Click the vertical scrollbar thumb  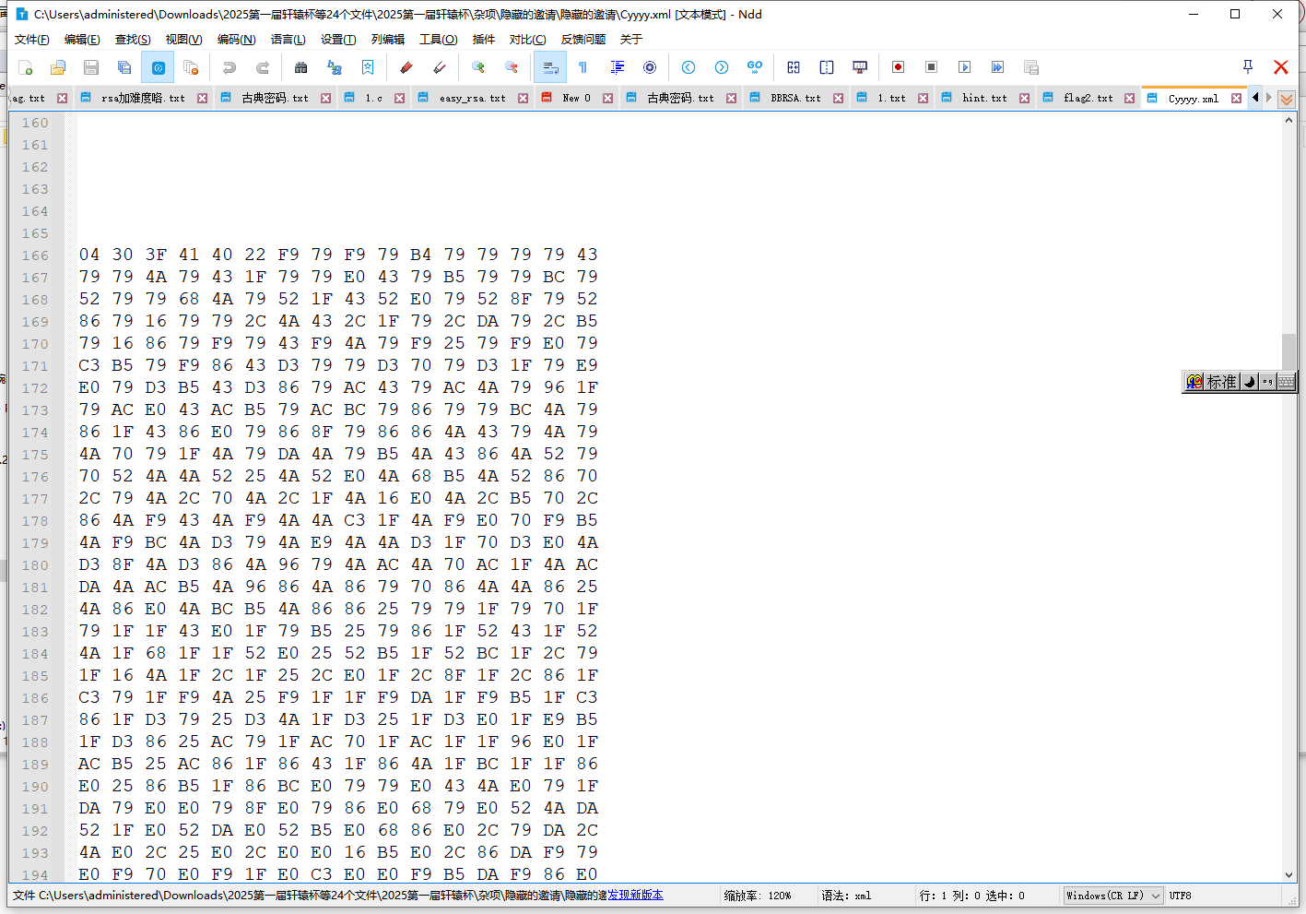[x=1288, y=350]
